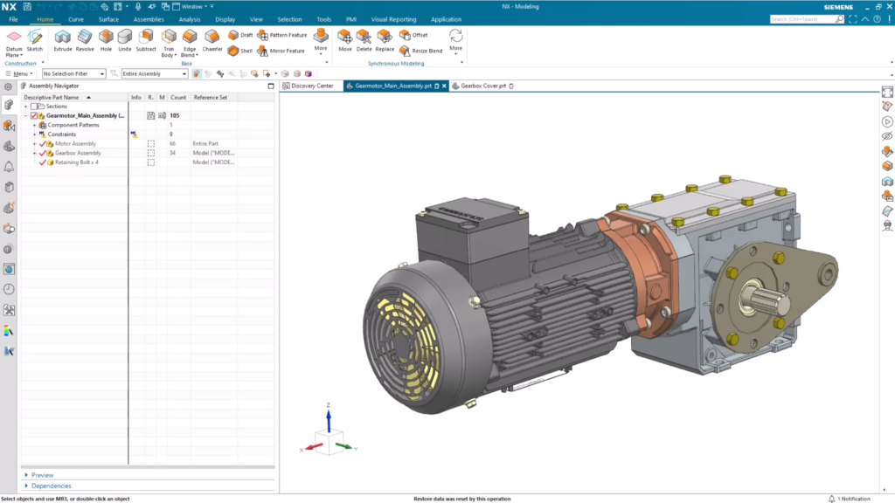895x503 pixels.
Task: Click the Unite boolean tool
Action: [124, 40]
